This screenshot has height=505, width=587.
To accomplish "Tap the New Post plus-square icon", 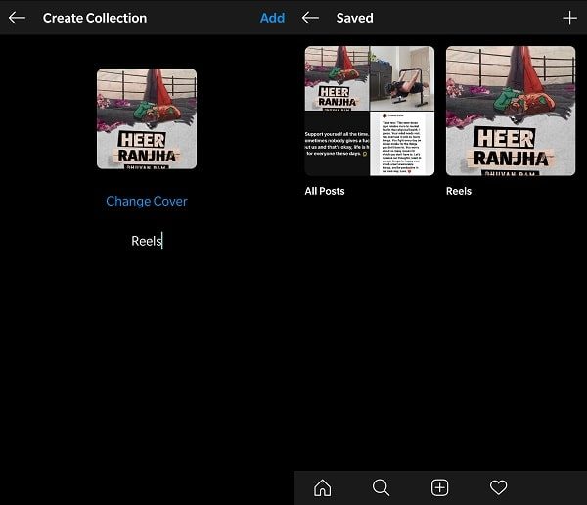I will [439, 487].
